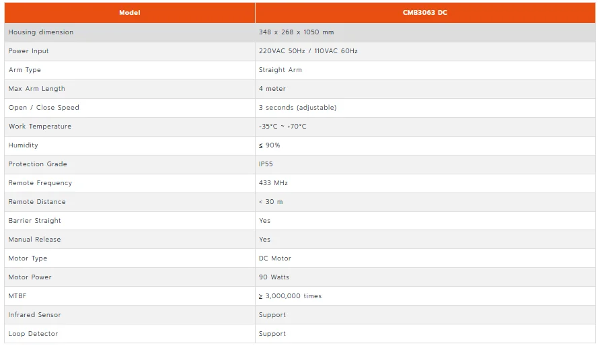Select the MTBF row label
The height and width of the screenshot is (348, 600).
[x=17, y=296]
